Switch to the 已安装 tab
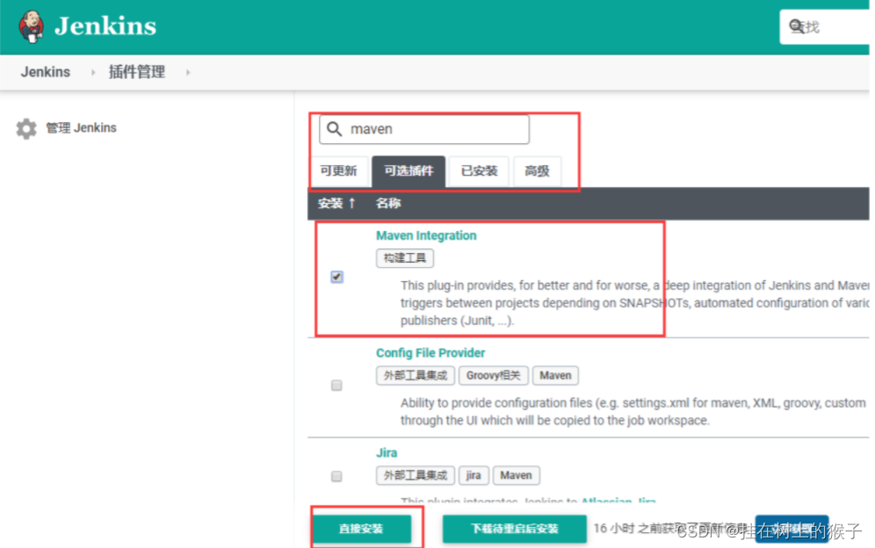This screenshot has width=875, height=548. pos(479,170)
